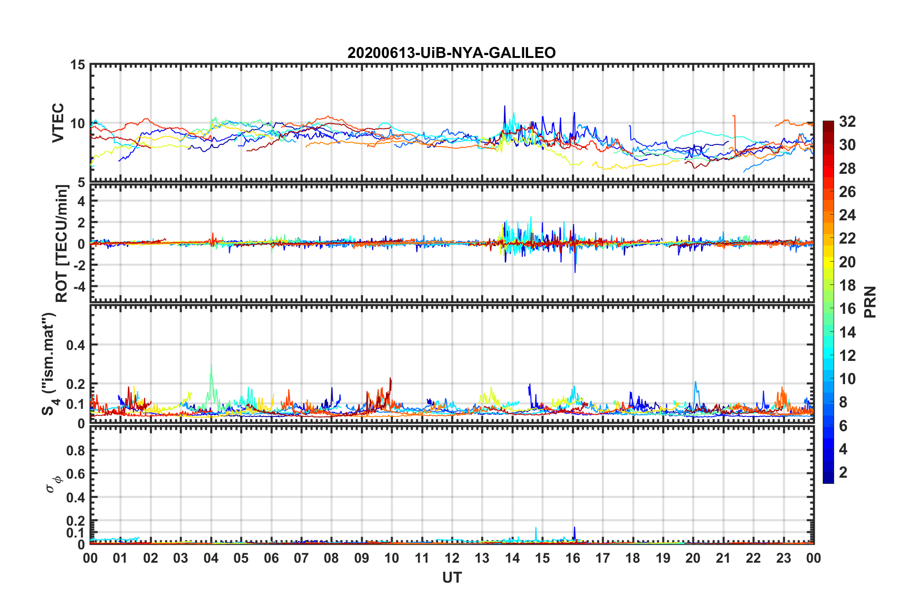
Task: Select ROT y-axis tick -4
Action: pyautogui.click(x=79, y=286)
